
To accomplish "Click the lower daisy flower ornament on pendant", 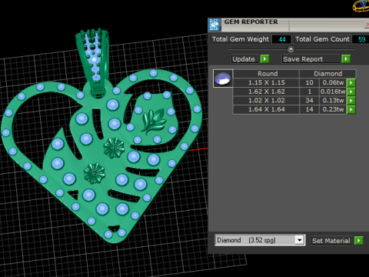I will (95, 173).
